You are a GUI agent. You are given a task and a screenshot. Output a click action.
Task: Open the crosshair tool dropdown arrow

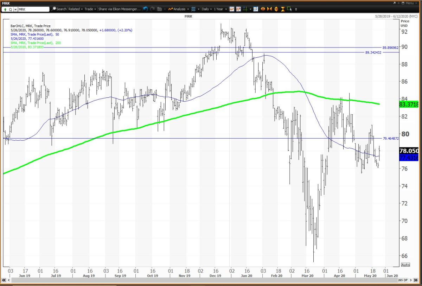tap(250, 9)
